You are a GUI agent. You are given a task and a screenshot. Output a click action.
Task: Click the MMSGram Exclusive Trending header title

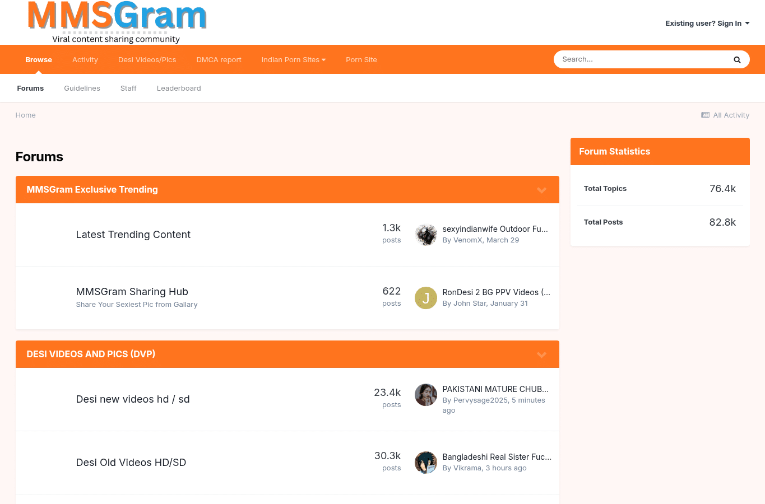coord(92,190)
